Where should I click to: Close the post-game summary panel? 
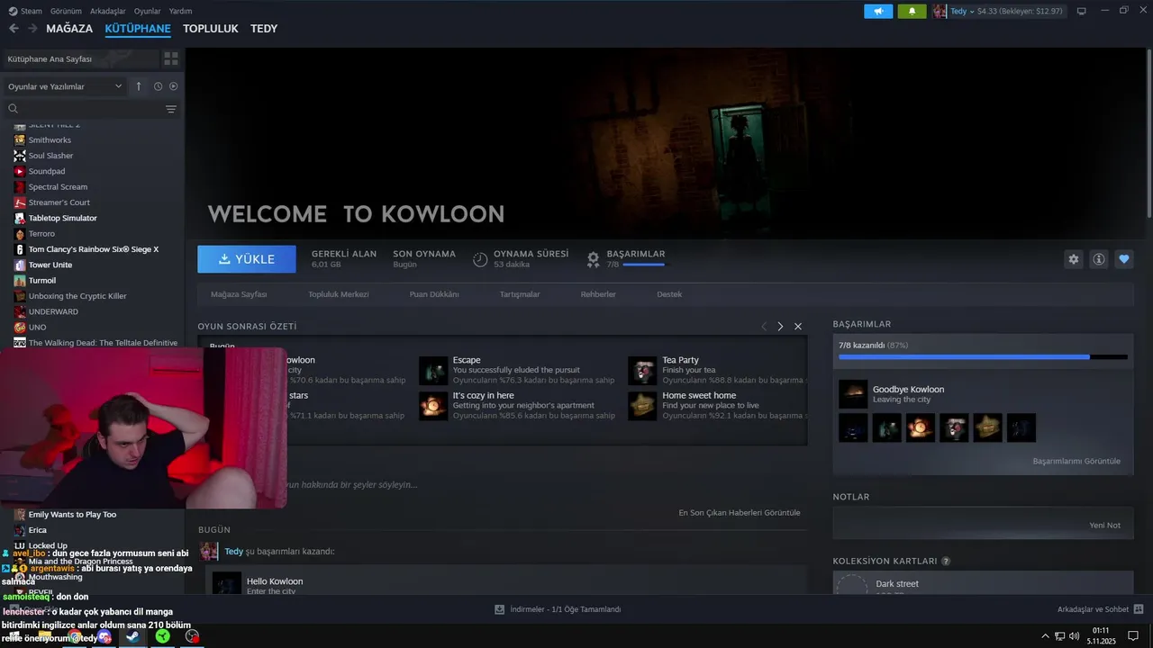point(798,327)
